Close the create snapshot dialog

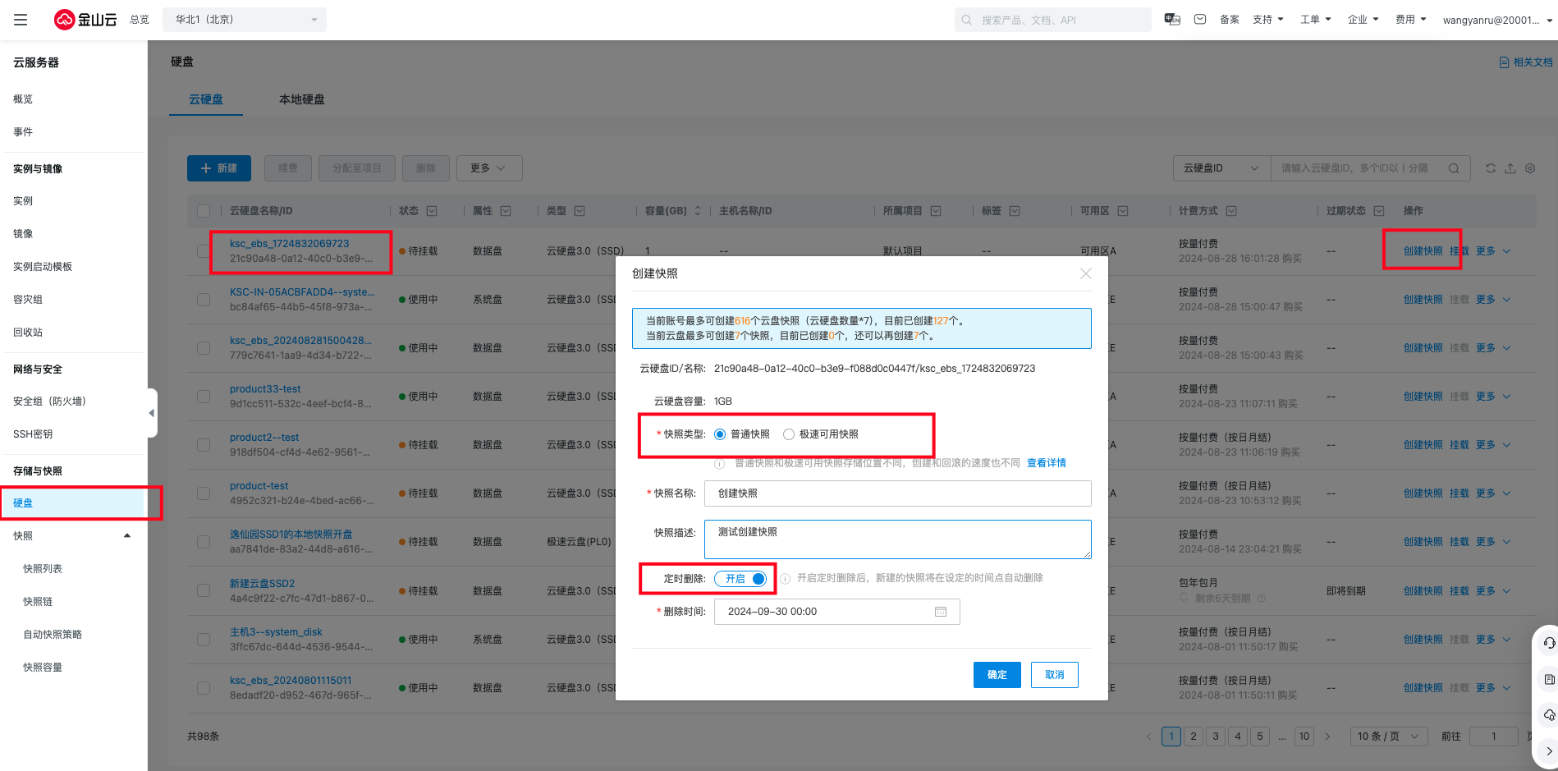coord(1085,273)
